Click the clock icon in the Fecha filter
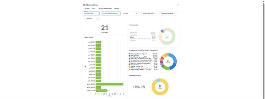This screenshot has width=265, height=99. tap(98, 13)
